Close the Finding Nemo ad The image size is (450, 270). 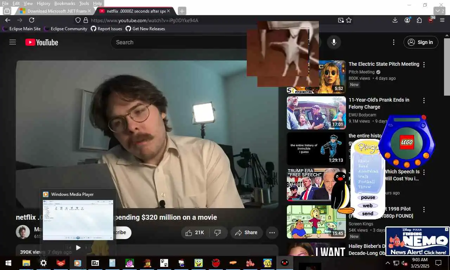tap(446, 229)
